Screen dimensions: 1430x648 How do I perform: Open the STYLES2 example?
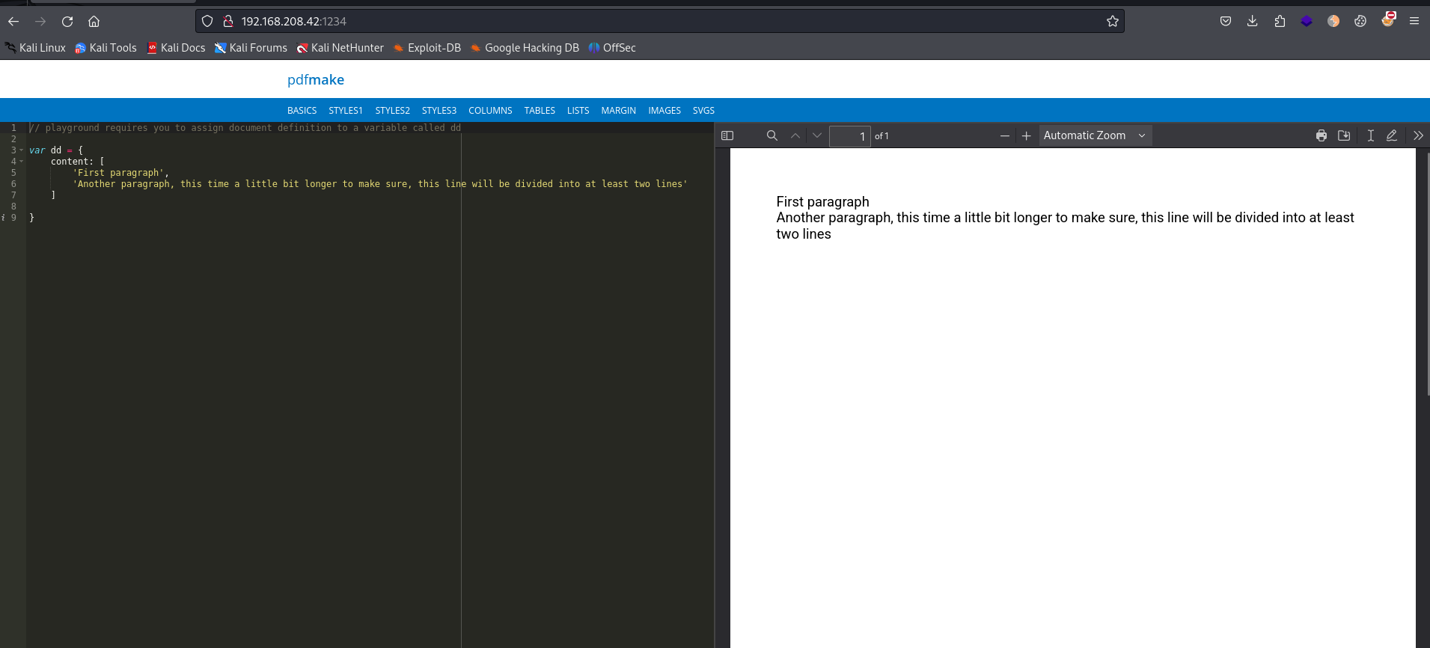click(x=392, y=111)
